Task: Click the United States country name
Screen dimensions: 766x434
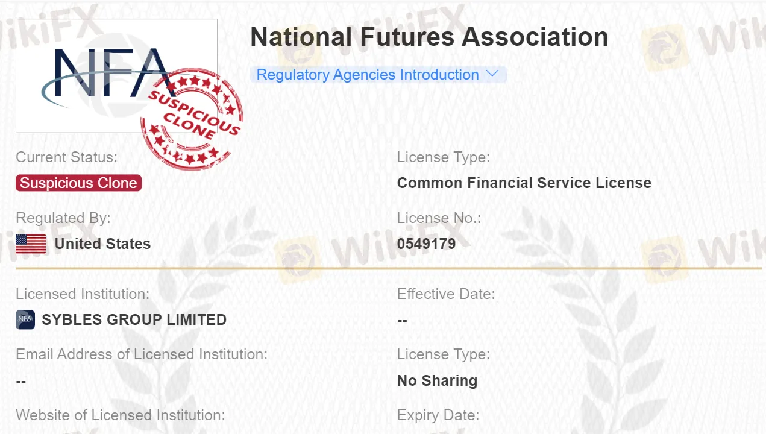Action: (102, 244)
